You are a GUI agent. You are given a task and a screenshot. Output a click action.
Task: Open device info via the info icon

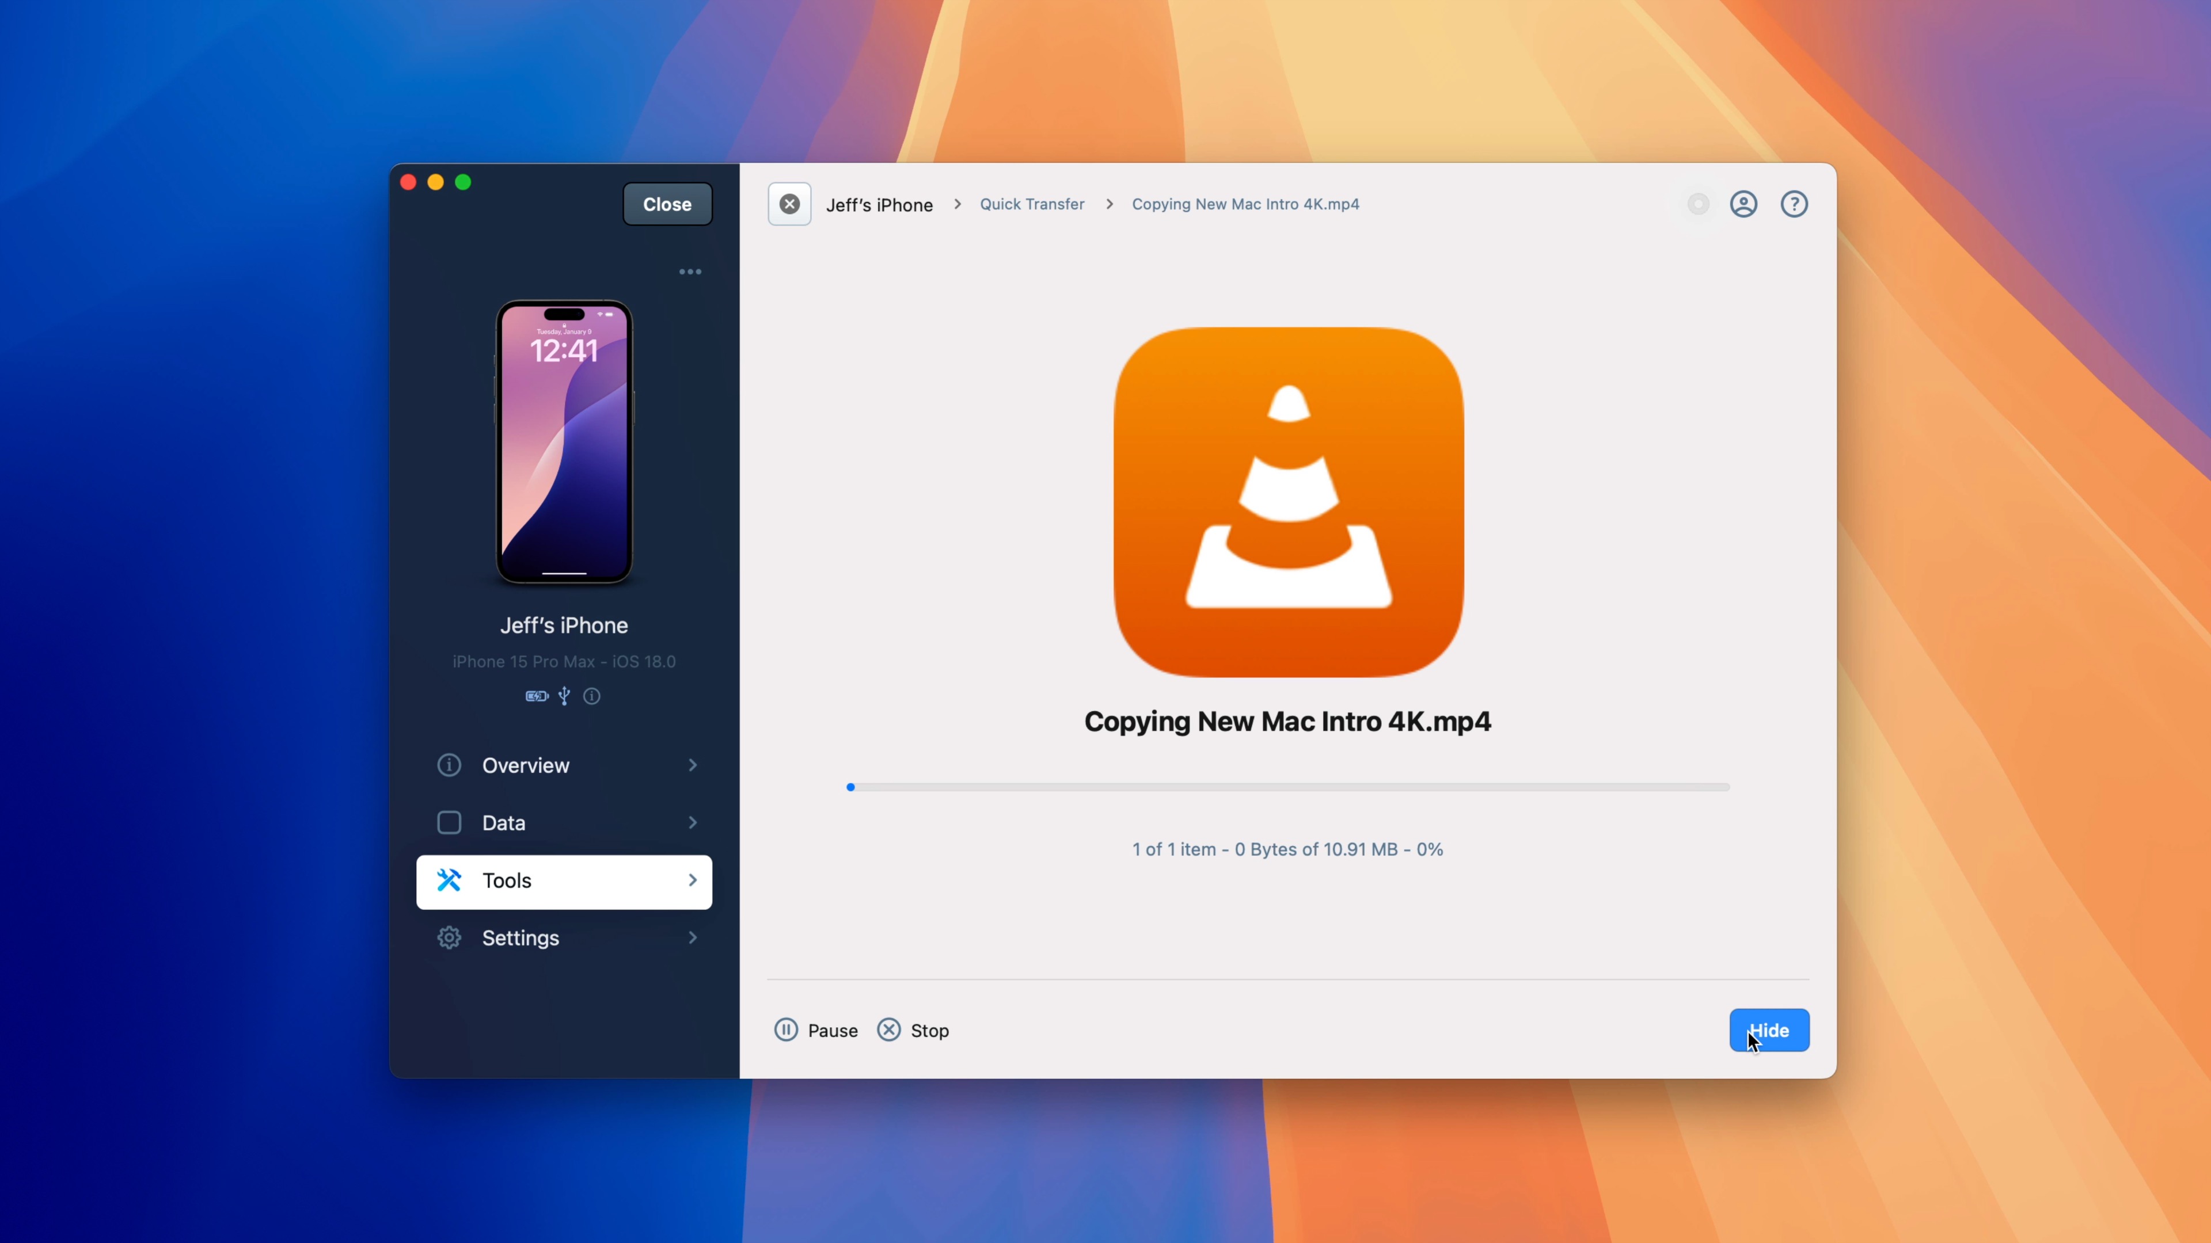(592, 696)
